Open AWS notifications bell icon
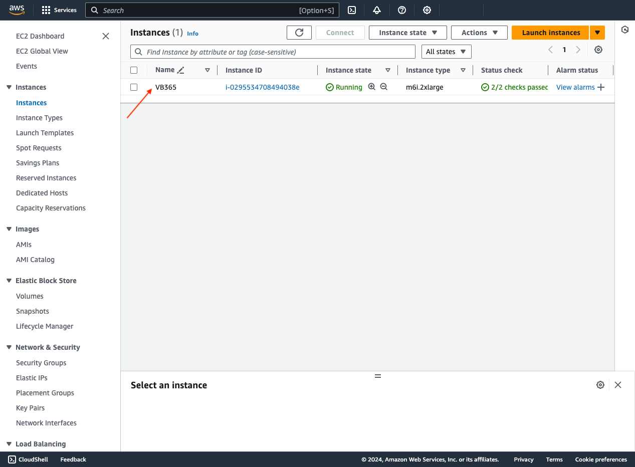The width and height of the screenshot is (635, 467). pos(376,10)
